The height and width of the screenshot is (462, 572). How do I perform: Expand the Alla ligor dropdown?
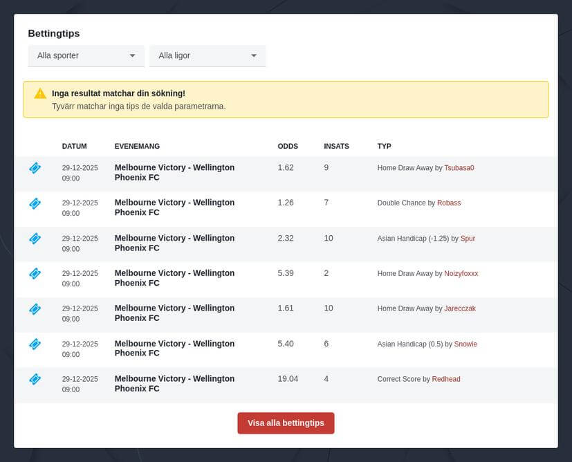(x=207, y=55)
